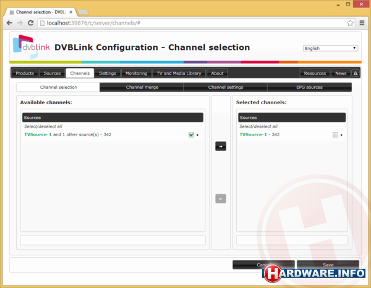Uncheck TVSource-1 checkbox in Available channels
Image resolution: width=371 pixels, height=288 pixels.
click(191, 134)
